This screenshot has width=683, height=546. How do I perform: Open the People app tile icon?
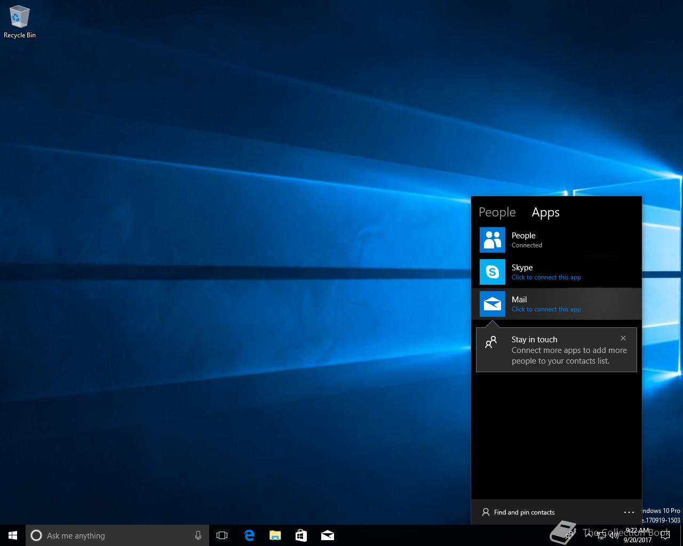(x=492, y=240)
